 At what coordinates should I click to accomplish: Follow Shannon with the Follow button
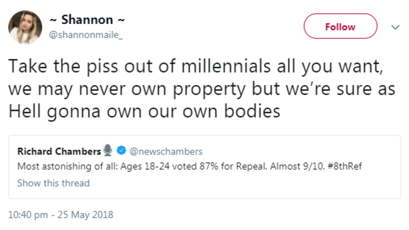pos(340,26)
